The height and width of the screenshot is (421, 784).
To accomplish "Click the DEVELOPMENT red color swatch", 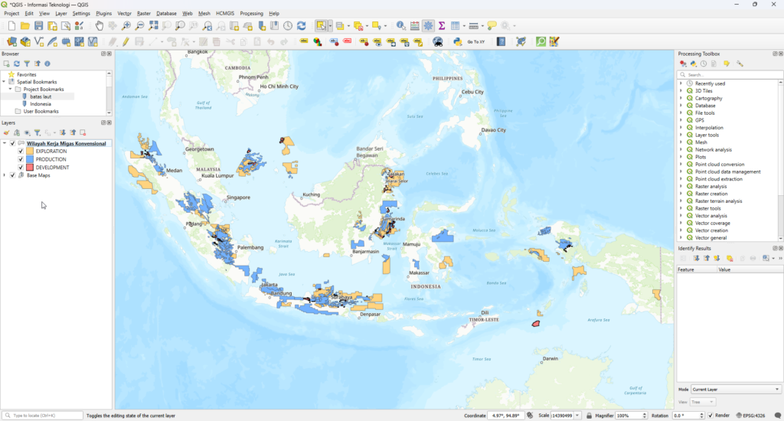I will 30,167.
